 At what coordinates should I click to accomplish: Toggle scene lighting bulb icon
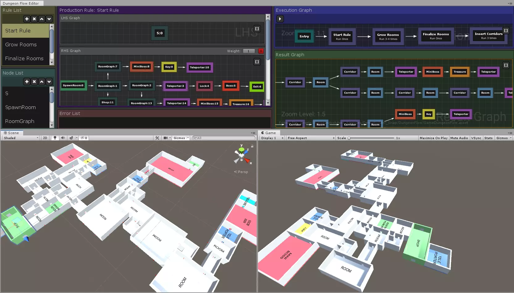coord(55,138)
